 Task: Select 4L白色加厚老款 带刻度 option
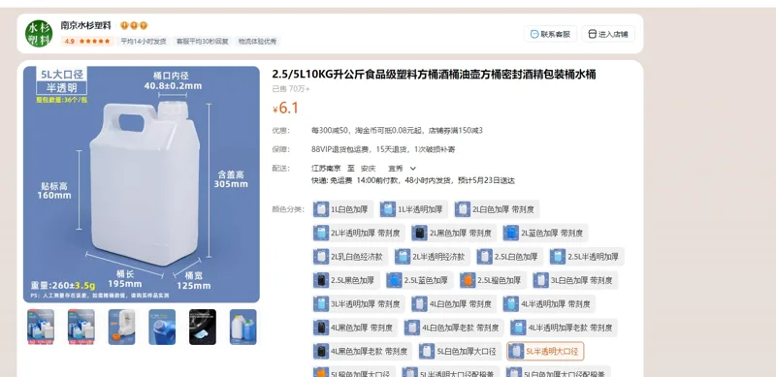[x=454, y=328]
